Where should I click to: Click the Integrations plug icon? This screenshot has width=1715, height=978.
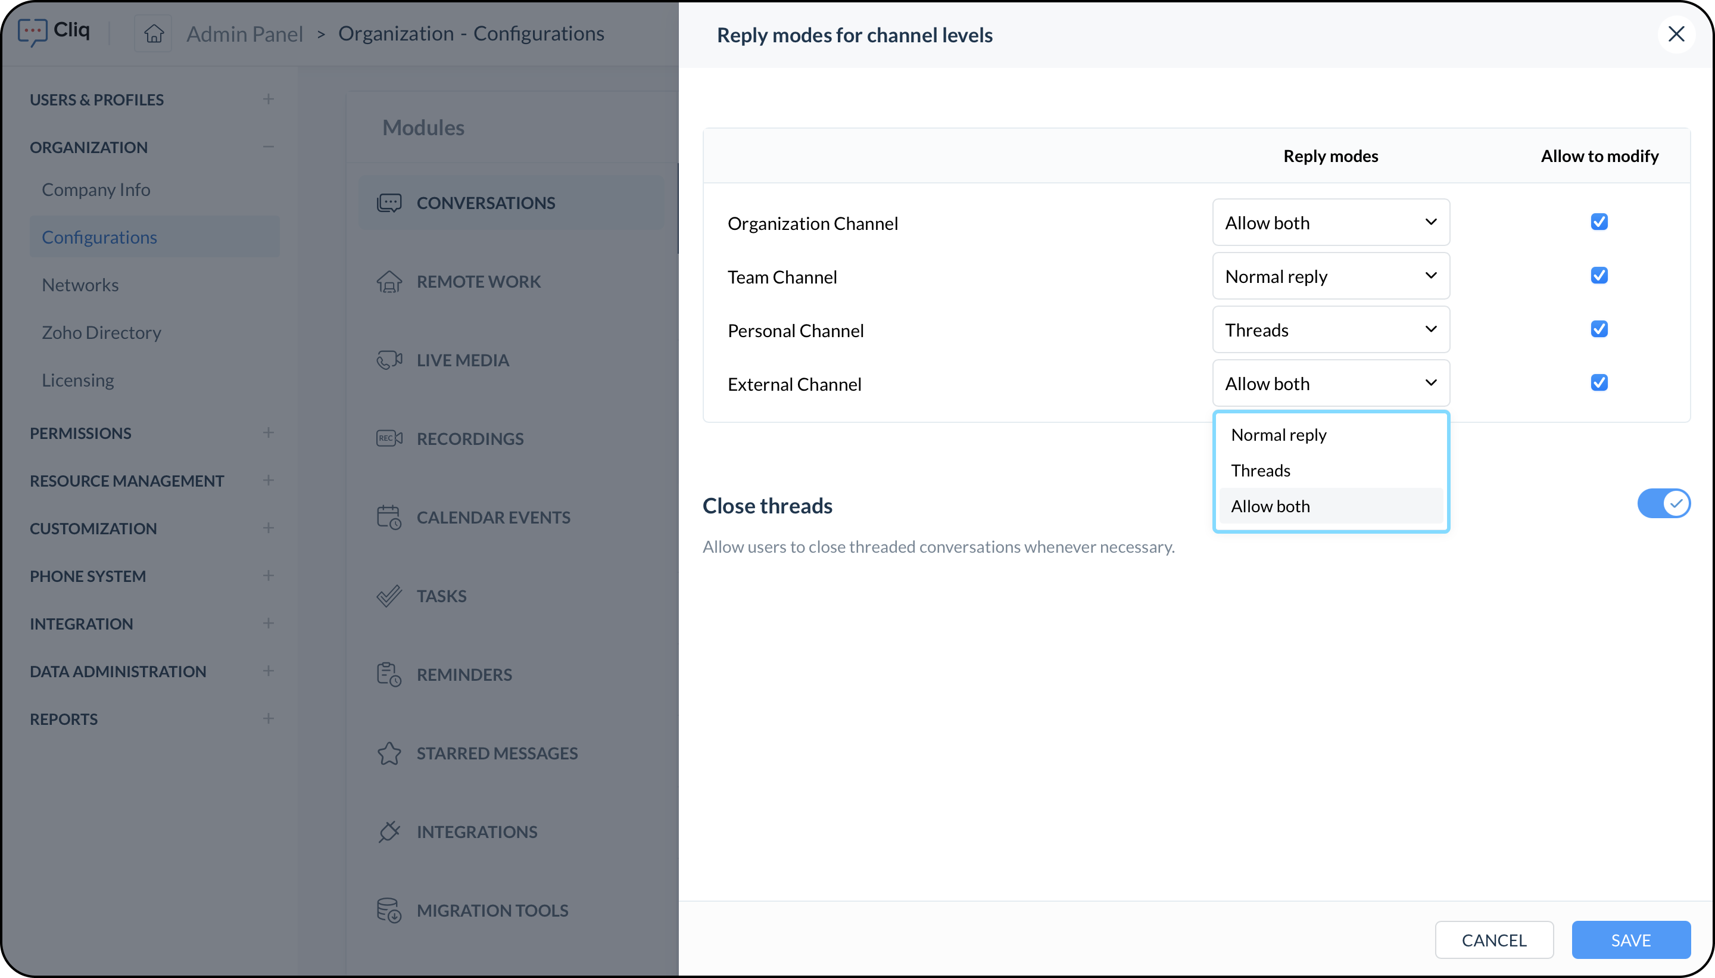pos(389,831)
